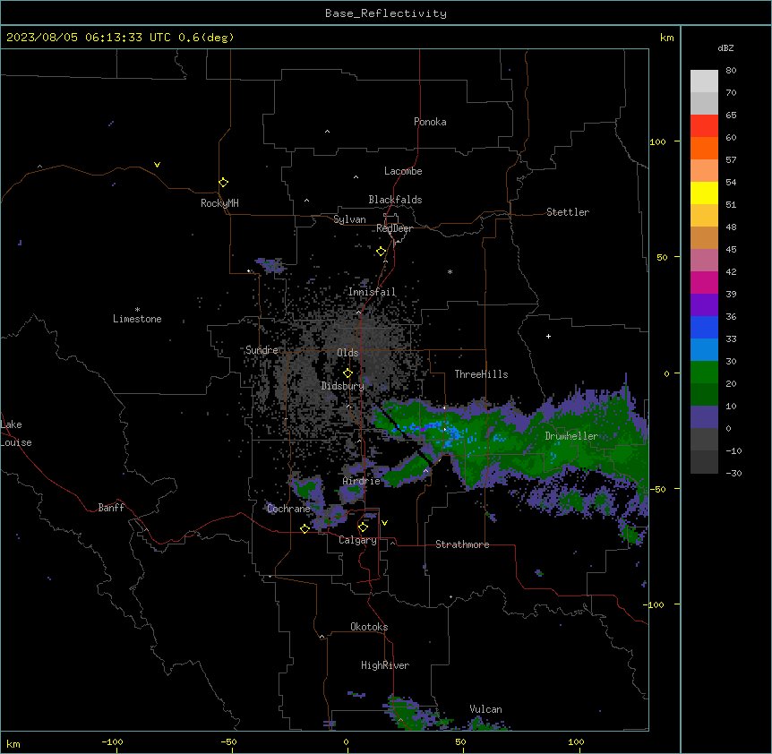Click the ThreeHills label
This screenshot has height=754, width=772.
(481, 374)
